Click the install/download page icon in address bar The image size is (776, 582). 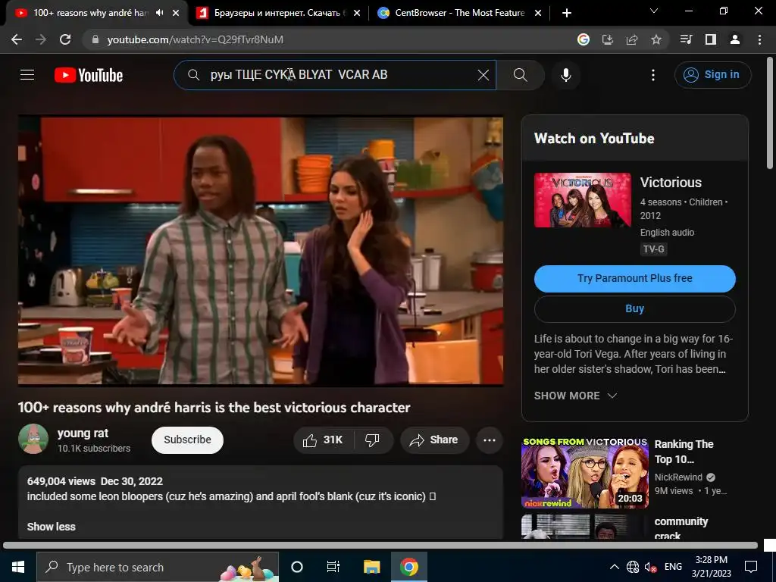(x=607, y=39)
